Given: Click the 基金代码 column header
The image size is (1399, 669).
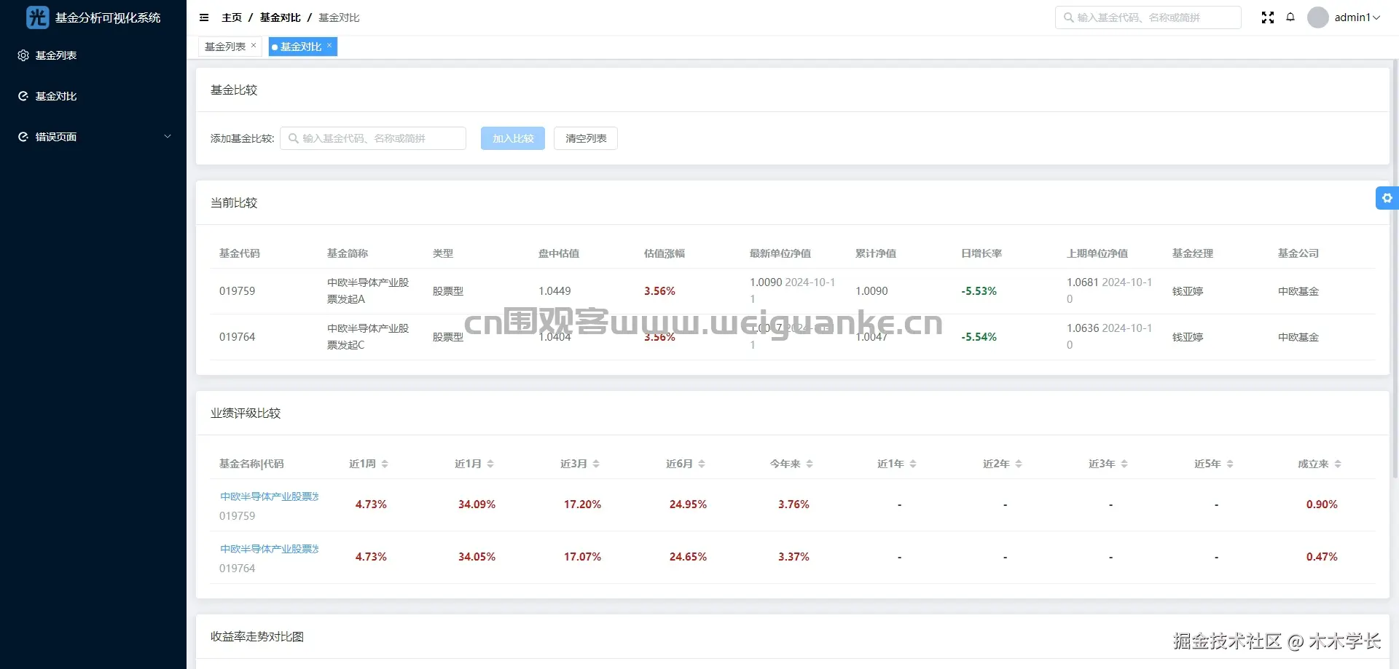Looking at the screenshot, I should pos(240,253).
